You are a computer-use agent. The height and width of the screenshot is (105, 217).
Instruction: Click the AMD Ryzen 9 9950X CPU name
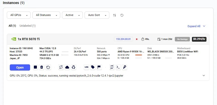[x=131, y=52]
